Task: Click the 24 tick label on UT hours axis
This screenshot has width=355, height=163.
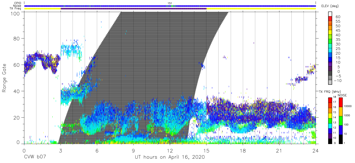Action: point(316,151)
